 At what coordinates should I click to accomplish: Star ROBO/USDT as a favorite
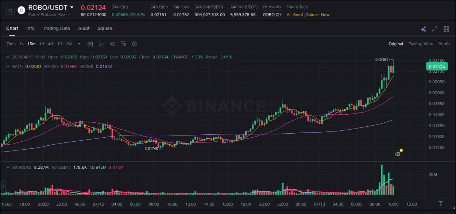pos(10,10)
